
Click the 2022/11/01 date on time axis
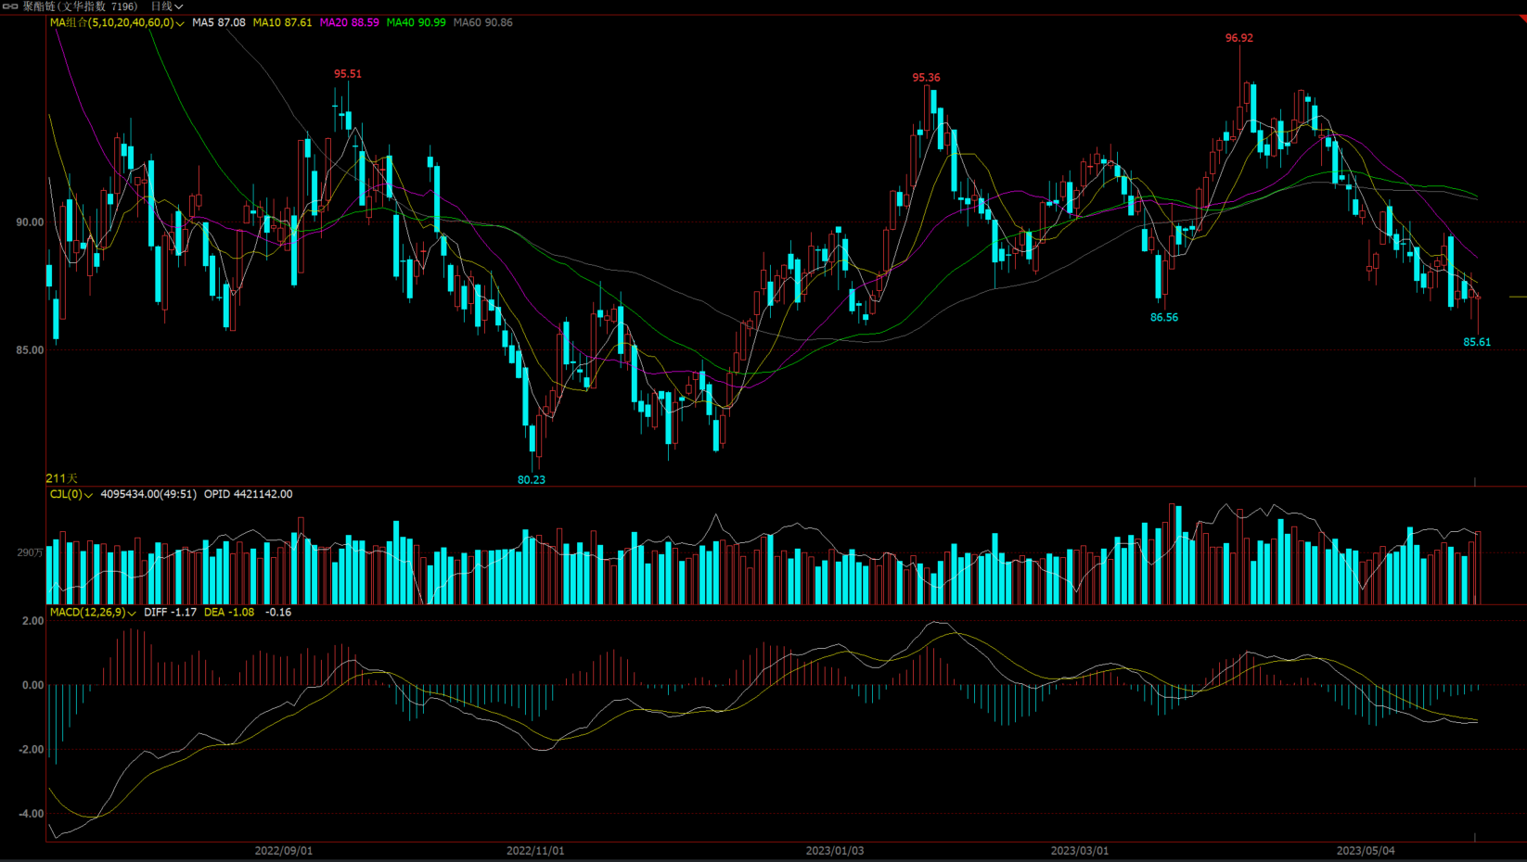point(535,850)
